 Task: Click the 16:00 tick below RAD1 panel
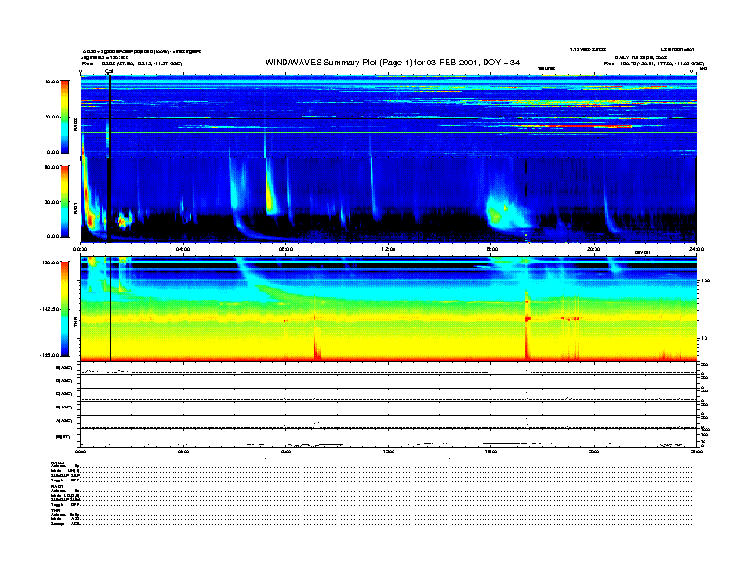491,249
